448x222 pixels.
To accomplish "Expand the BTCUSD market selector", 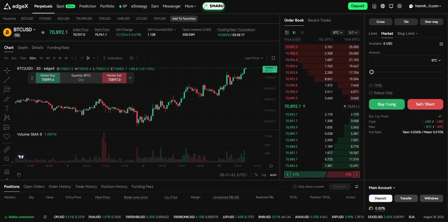I will [25, 30].
